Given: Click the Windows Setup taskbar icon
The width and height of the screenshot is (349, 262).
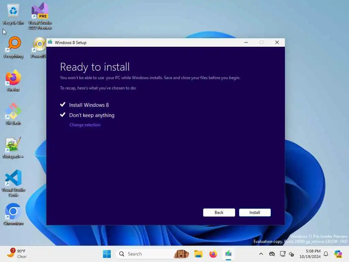Looking at the screenshot, I should click(228, 254).
